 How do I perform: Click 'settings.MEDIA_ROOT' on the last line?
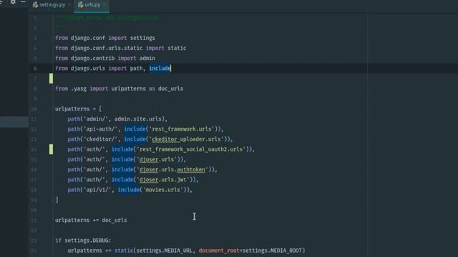pos(272,251)
